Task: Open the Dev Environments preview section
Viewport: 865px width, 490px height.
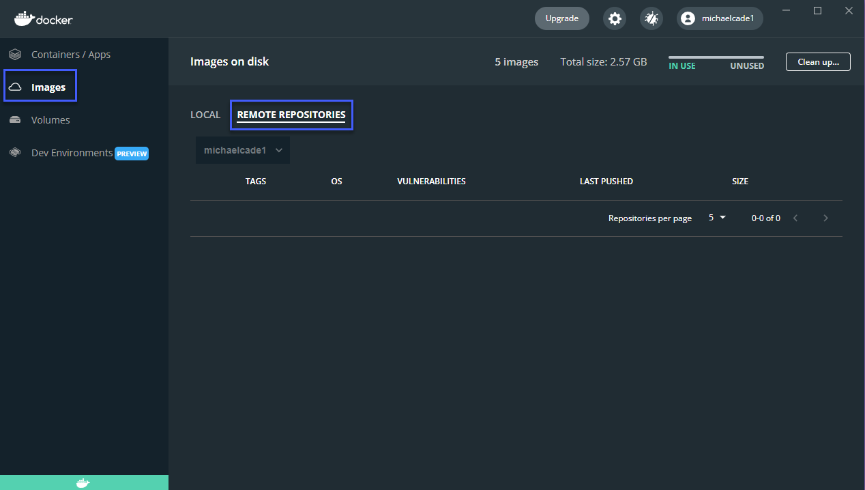Action: pos(72,153)
